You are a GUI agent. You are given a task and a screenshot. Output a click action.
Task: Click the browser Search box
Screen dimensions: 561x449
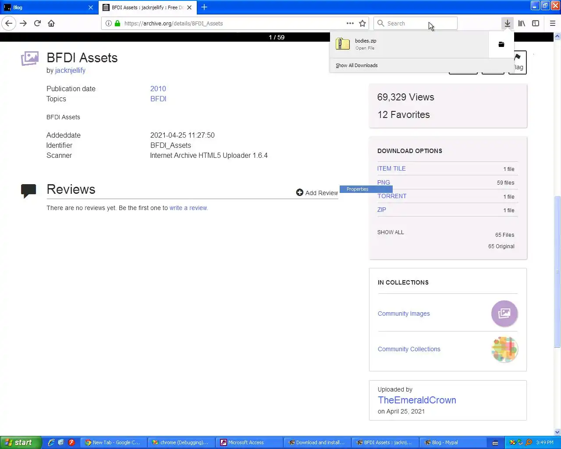(415, 23)
